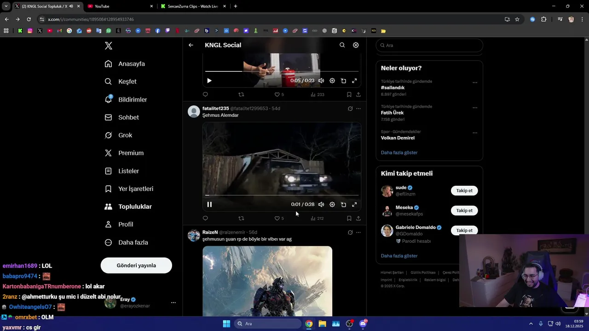The height and width of the screenshot is (331, 589).
Task: Open Yer İşaretleri bookmarks
Action: pyautogui.click(x=129, y=189)
